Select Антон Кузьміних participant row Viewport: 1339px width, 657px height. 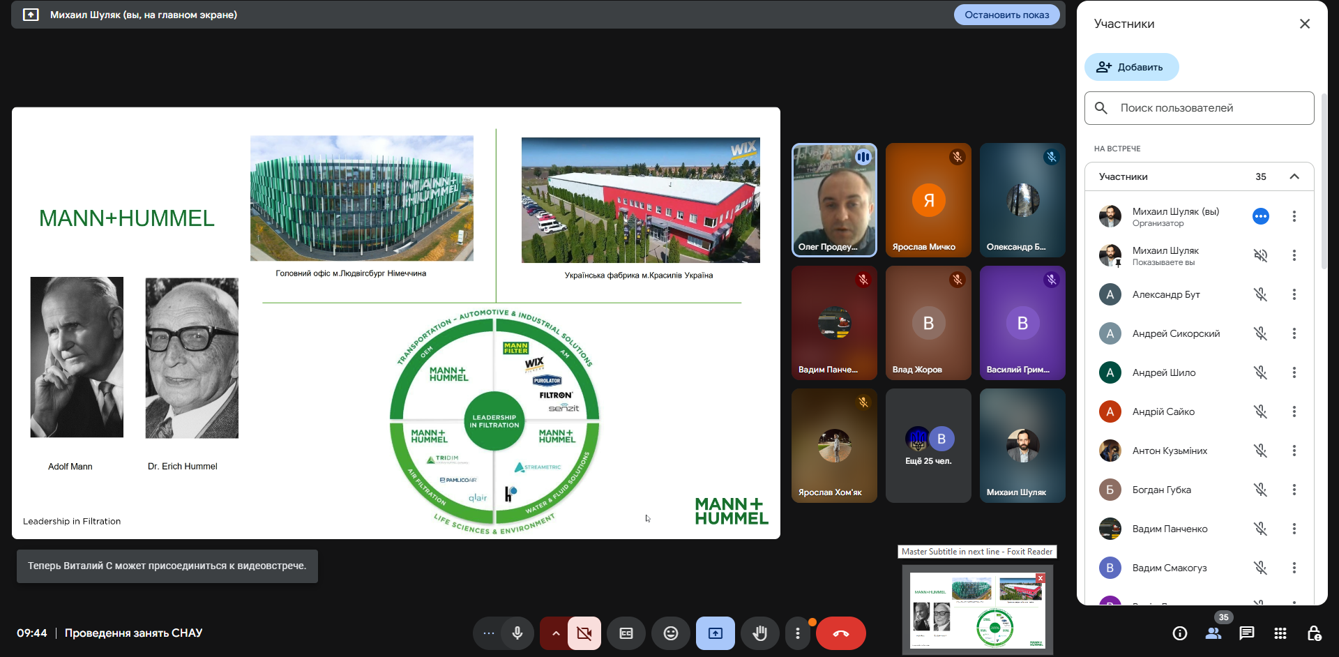coord(1200,451)
